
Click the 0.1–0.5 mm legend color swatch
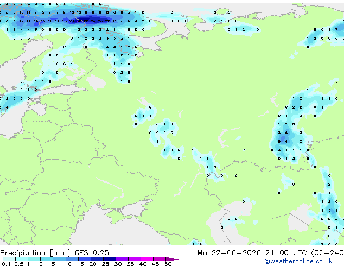click(x=9, y=259)
